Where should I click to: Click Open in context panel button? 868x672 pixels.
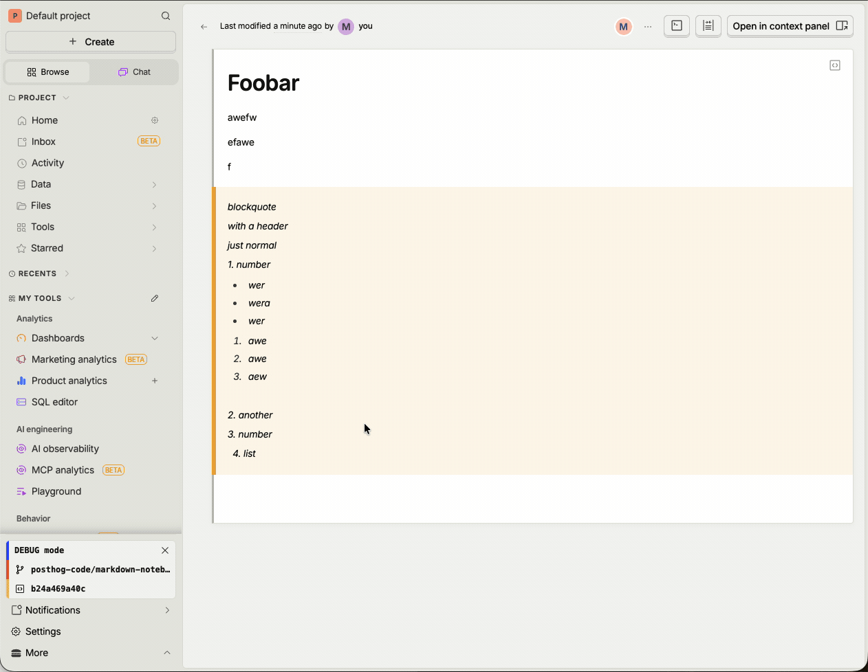(x=790, y=26)
